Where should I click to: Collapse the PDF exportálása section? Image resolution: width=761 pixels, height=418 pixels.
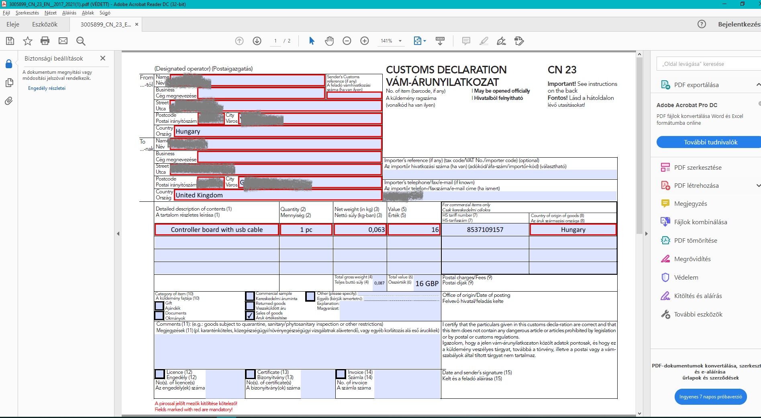tap(758, 85)
